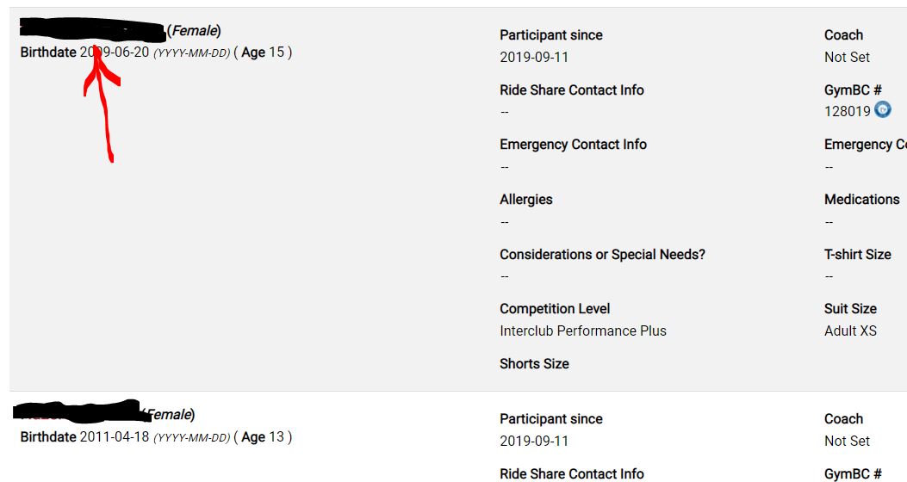Image resolution: width=907 pixels, height=482 pixels.
Task: Click the Allergies field label
Action: tap(526, 200)
